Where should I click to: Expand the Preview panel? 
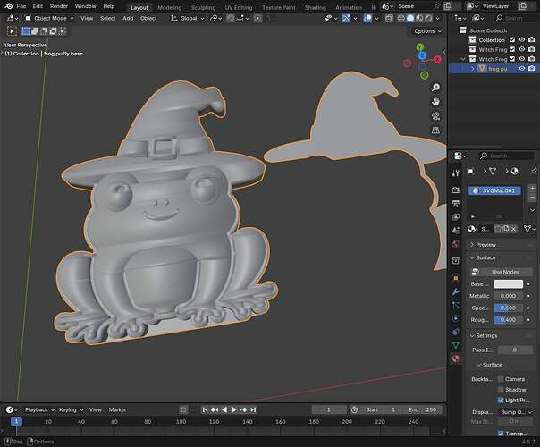[x=485, y=245]
